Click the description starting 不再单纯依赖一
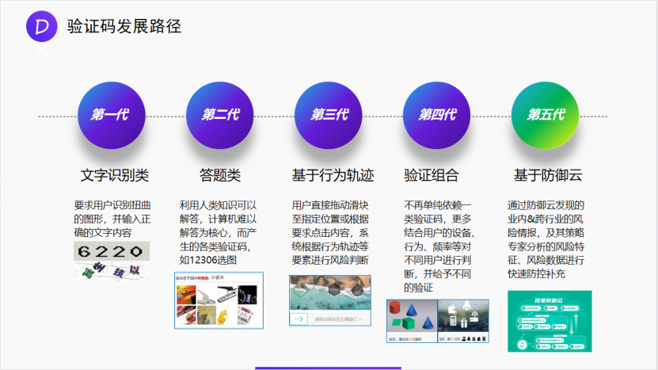 coord(439,246)
